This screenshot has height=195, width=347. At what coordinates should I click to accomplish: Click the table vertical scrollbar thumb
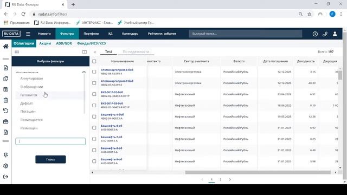[x=340, y=75]
